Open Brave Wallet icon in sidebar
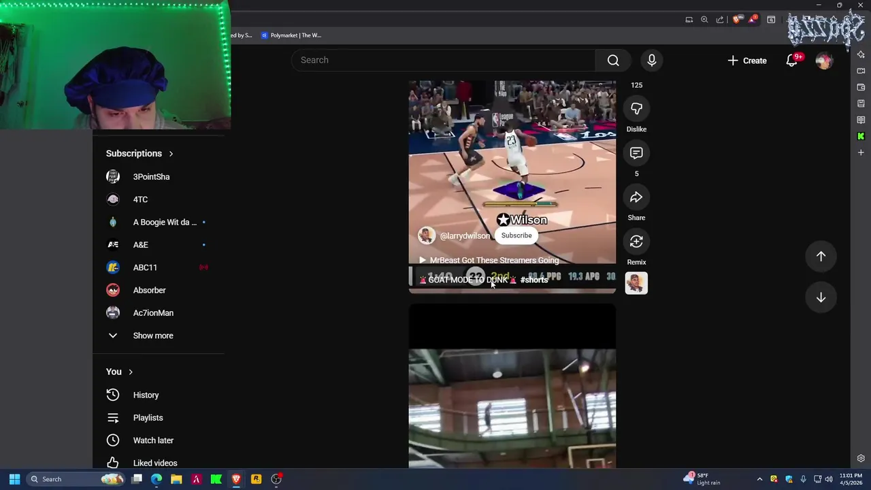This screenshot has width=871, height=490. pyautogui.click(x=861, y=87)
